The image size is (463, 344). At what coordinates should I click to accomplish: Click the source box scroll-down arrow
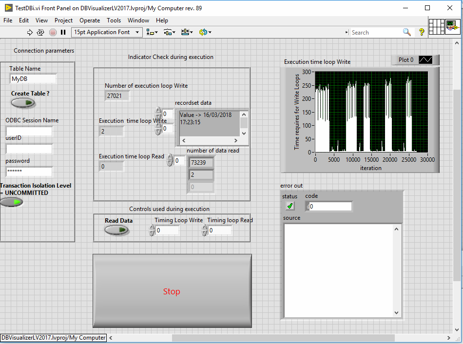pos(397,313)
